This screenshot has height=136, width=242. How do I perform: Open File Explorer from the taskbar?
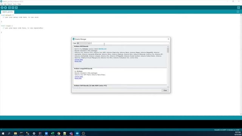16,133
